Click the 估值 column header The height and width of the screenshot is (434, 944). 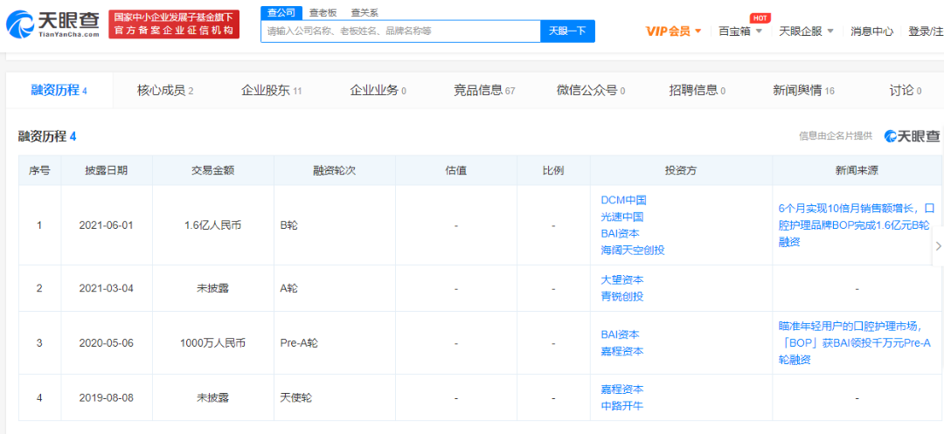point(455,170)
